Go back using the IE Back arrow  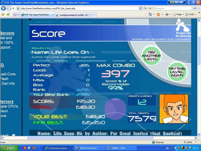click(3, 9)
